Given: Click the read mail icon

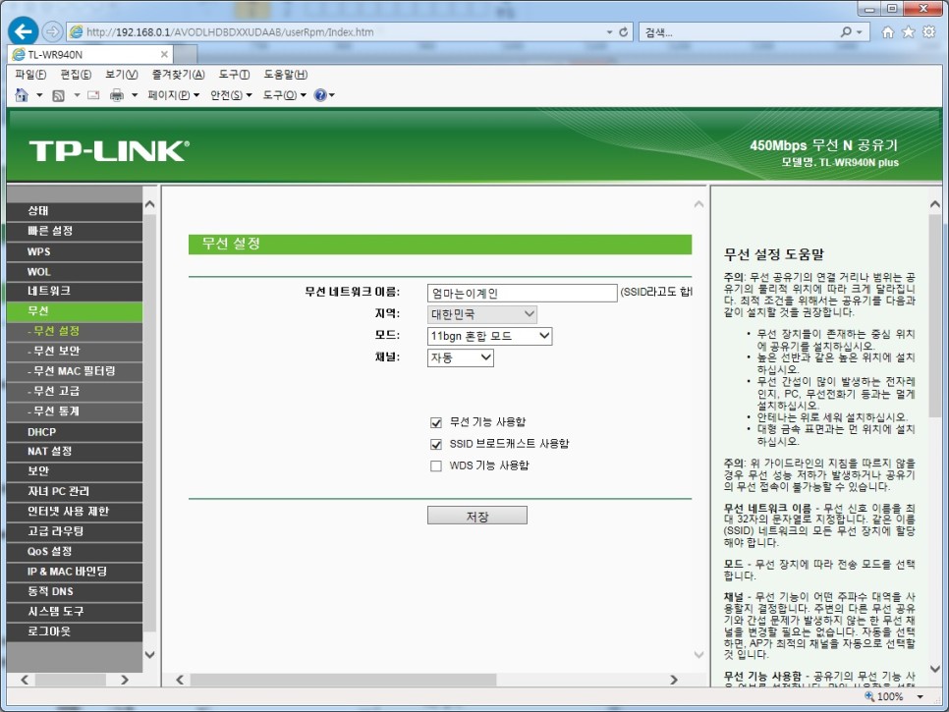Looking at the screenshot, I should click(x=93, y=95).
